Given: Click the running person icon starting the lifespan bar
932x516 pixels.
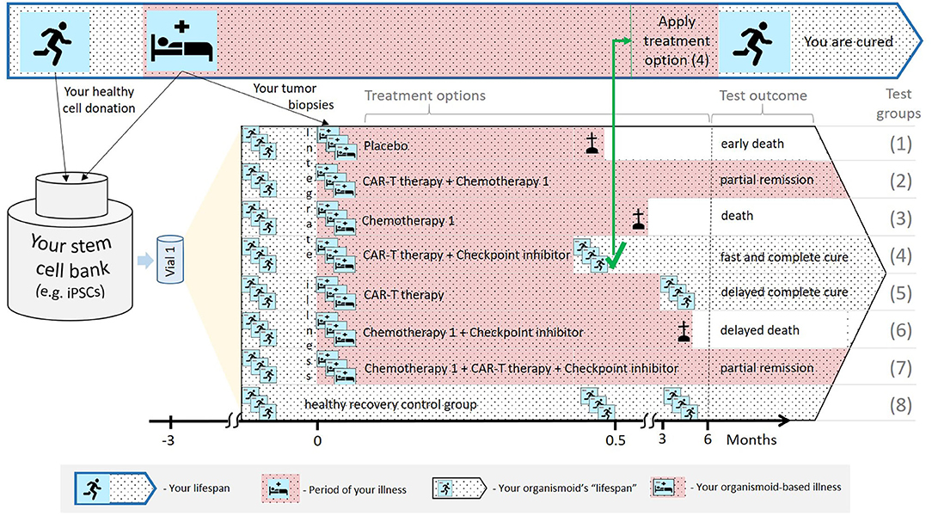Looking at the screenshot, I should click(55, 41).
